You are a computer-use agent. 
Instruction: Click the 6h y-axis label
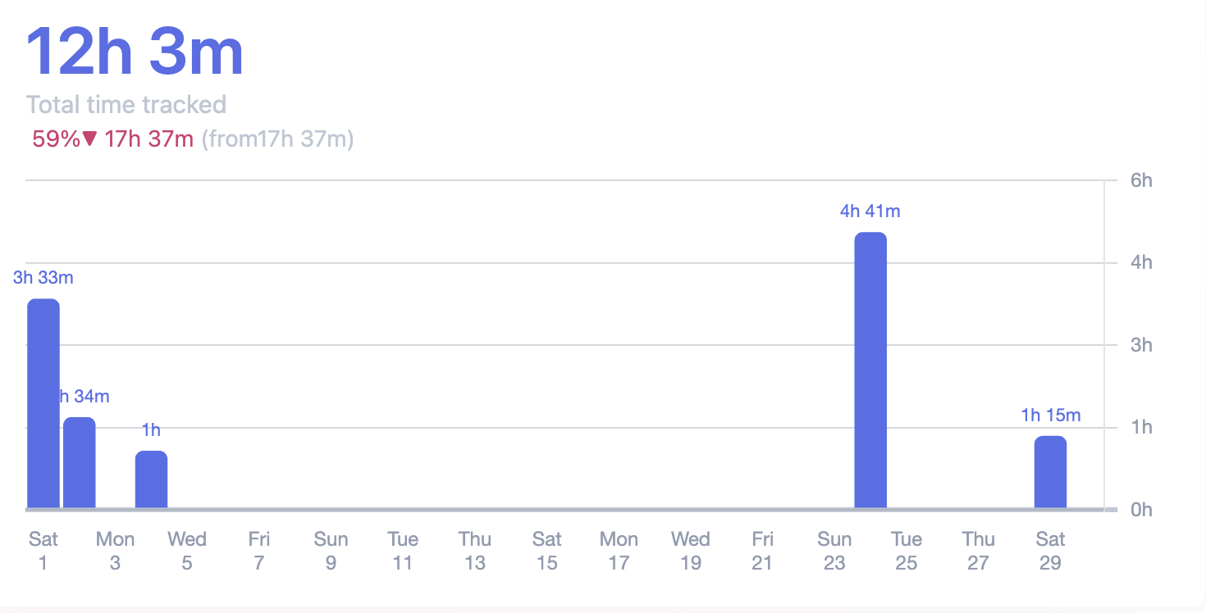pyautogui.click(x=1141, y=180)
